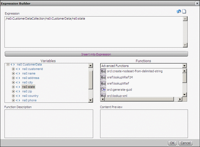Select the ns0:name variable
The width and height of the screenshot is (200, 147).
coord(29,73)
